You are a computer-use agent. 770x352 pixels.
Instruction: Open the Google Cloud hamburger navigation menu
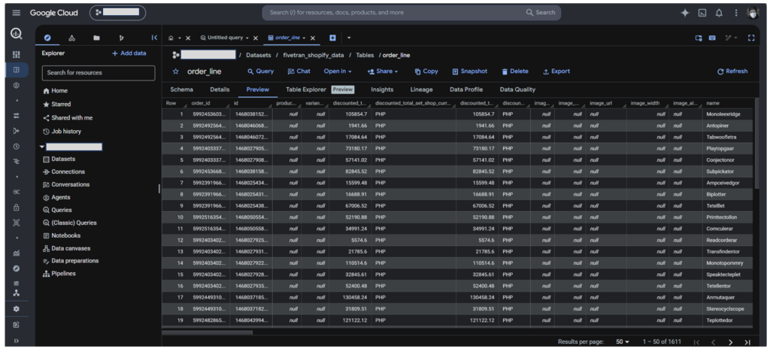[17, 13]
